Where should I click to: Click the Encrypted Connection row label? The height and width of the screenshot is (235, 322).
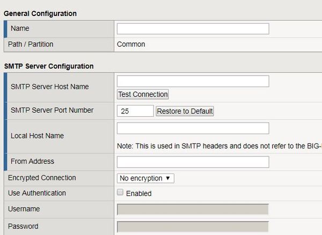tap(42, 178)
